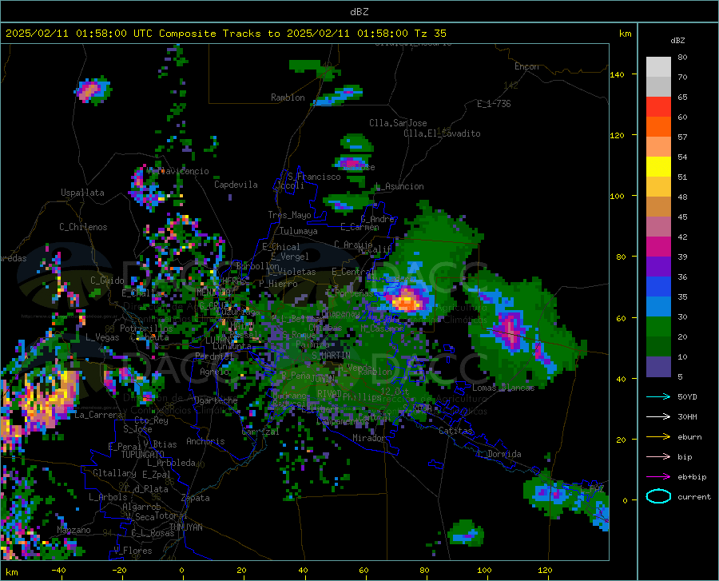Click the 'Tz 35' threshold text in the header
Screen dimensions: 719x581
430,34
